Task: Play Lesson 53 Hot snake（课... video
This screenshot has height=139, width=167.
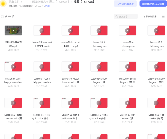Action: click(127, 103)
